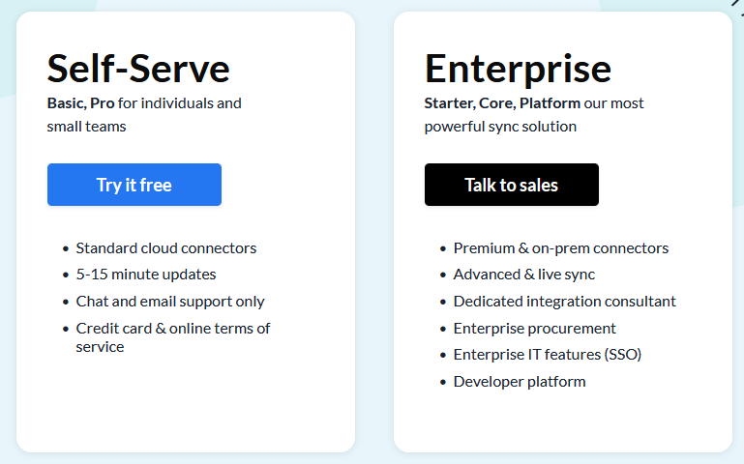Click the Starter, Core, Platform bold text
Viewport: 744px width, 464px height.
tap(502, 102)
